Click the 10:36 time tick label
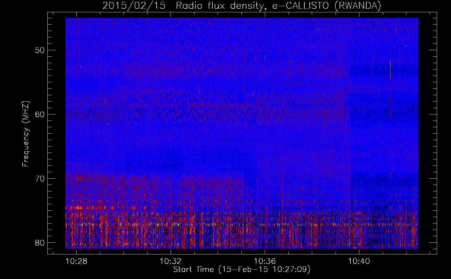Image resolution: width=451 pixels, height=279 pixels. click(265, 261)
